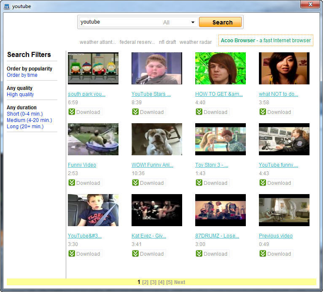This screenshot has height=292, width=323.
Task: Click the green download icon under Toy Story 3 video
Action: click(199, 183)
